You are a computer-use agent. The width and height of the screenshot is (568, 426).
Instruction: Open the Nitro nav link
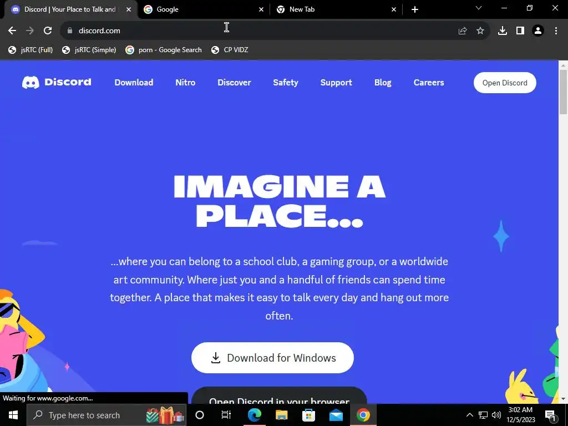pyautogui.click(x=185, y=83)
